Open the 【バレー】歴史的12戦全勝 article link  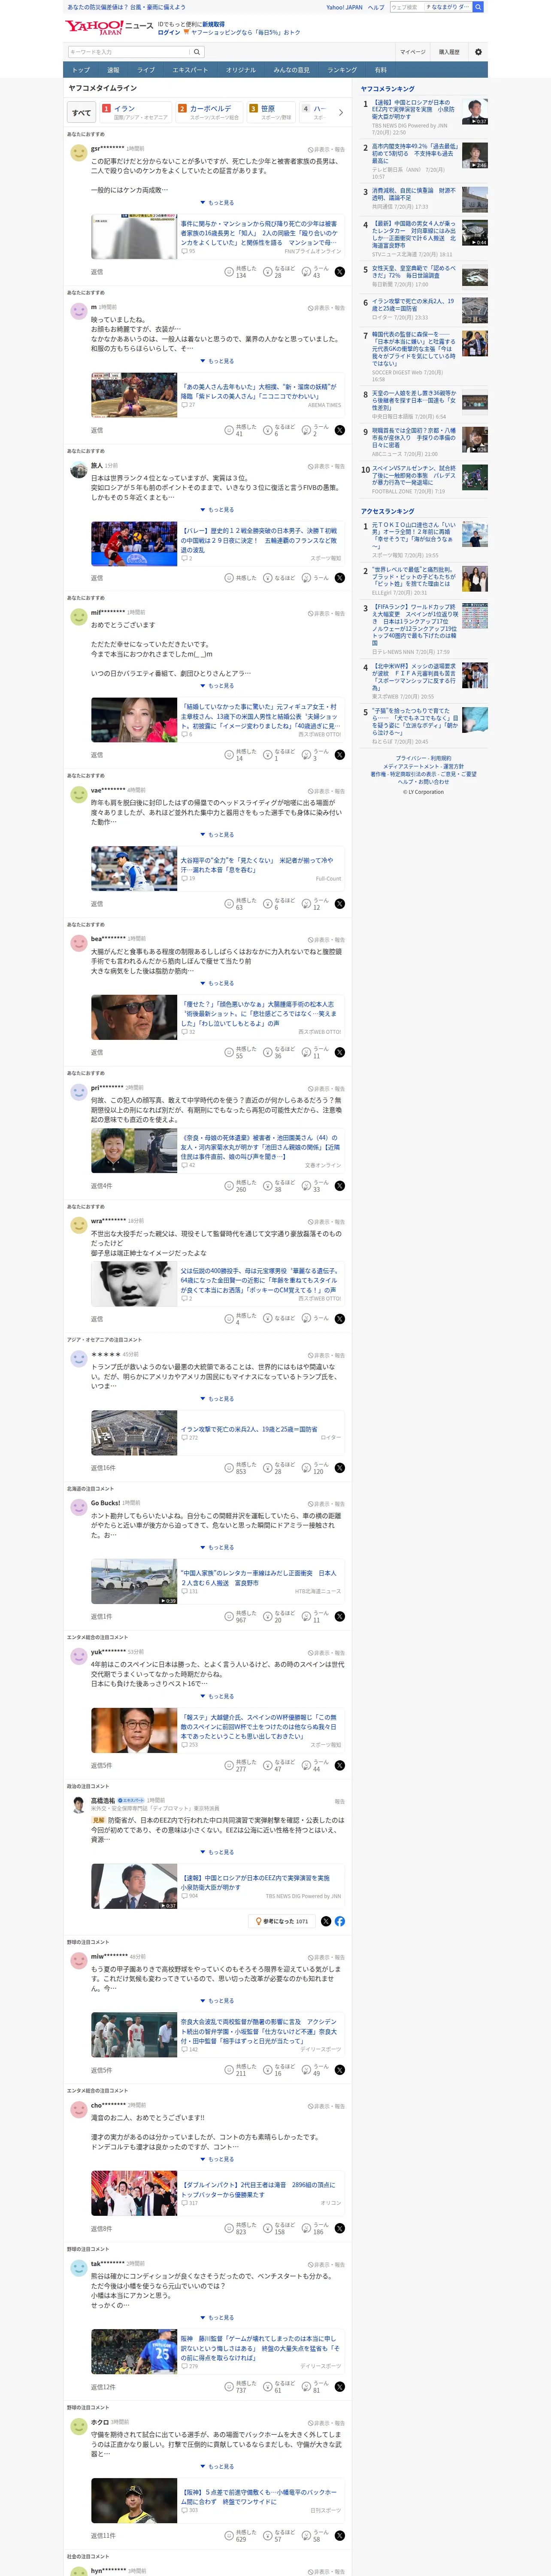click(259, 540)
